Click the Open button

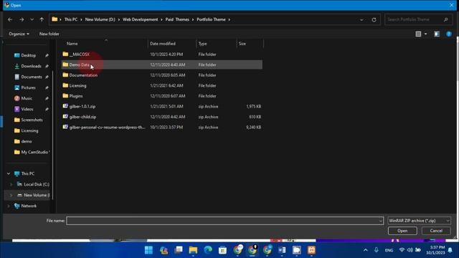[402, 231]
